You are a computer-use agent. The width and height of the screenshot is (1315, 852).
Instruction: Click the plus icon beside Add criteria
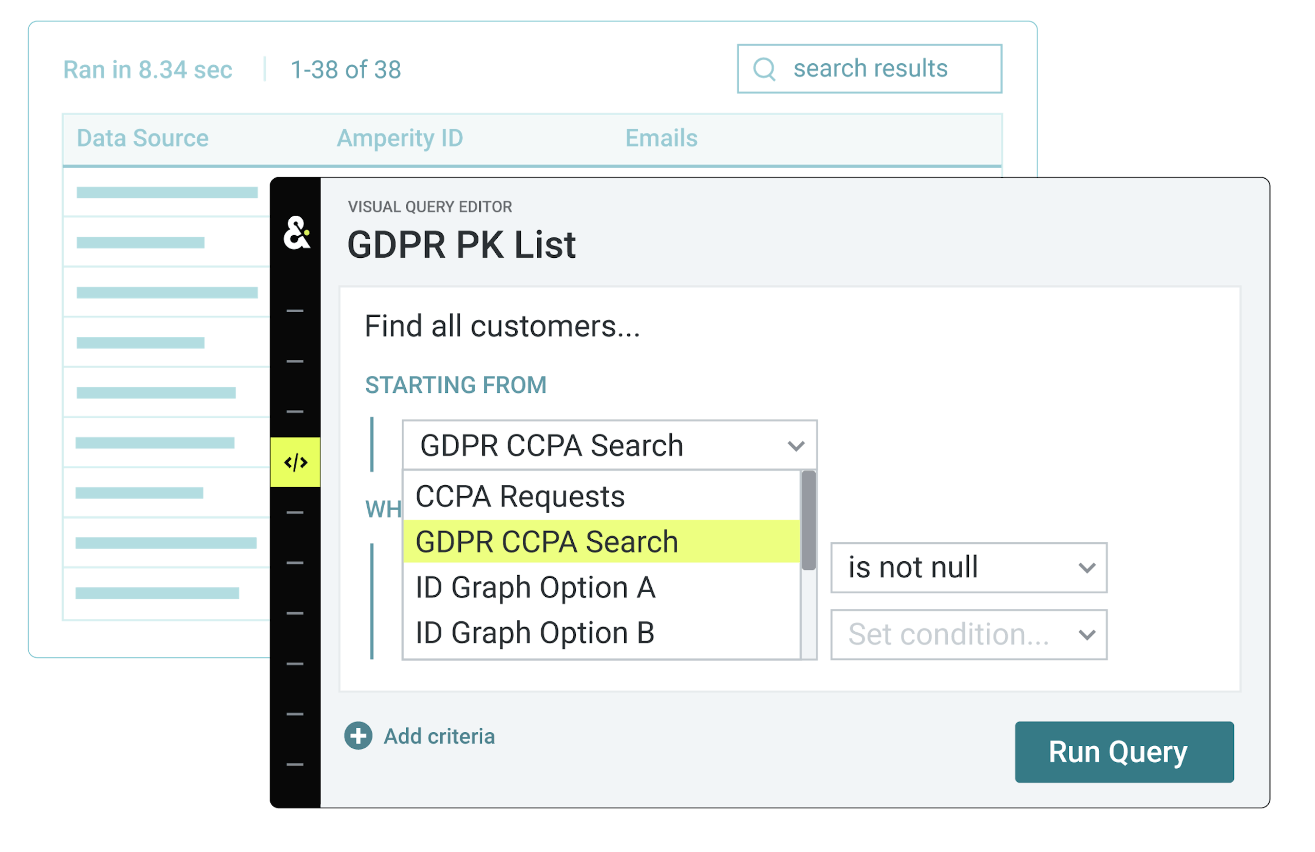[358, 736]
